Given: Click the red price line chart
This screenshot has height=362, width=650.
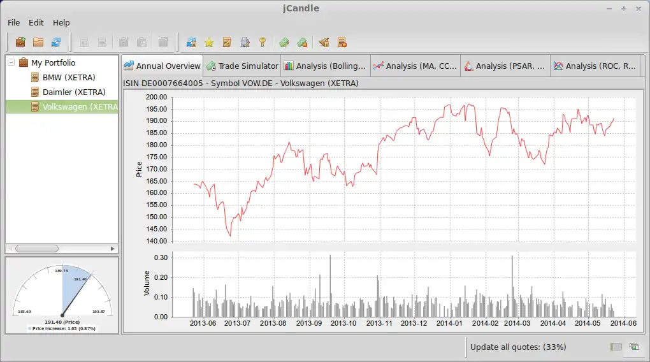Looking at the screenshot, I should (x=404, y=169).
